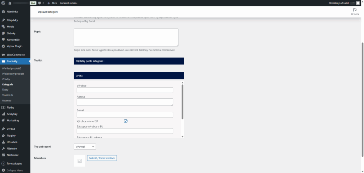This screenshot has height=173, width=364.
Task: Click the Nastavení settings icon
Action: (3, 155)
